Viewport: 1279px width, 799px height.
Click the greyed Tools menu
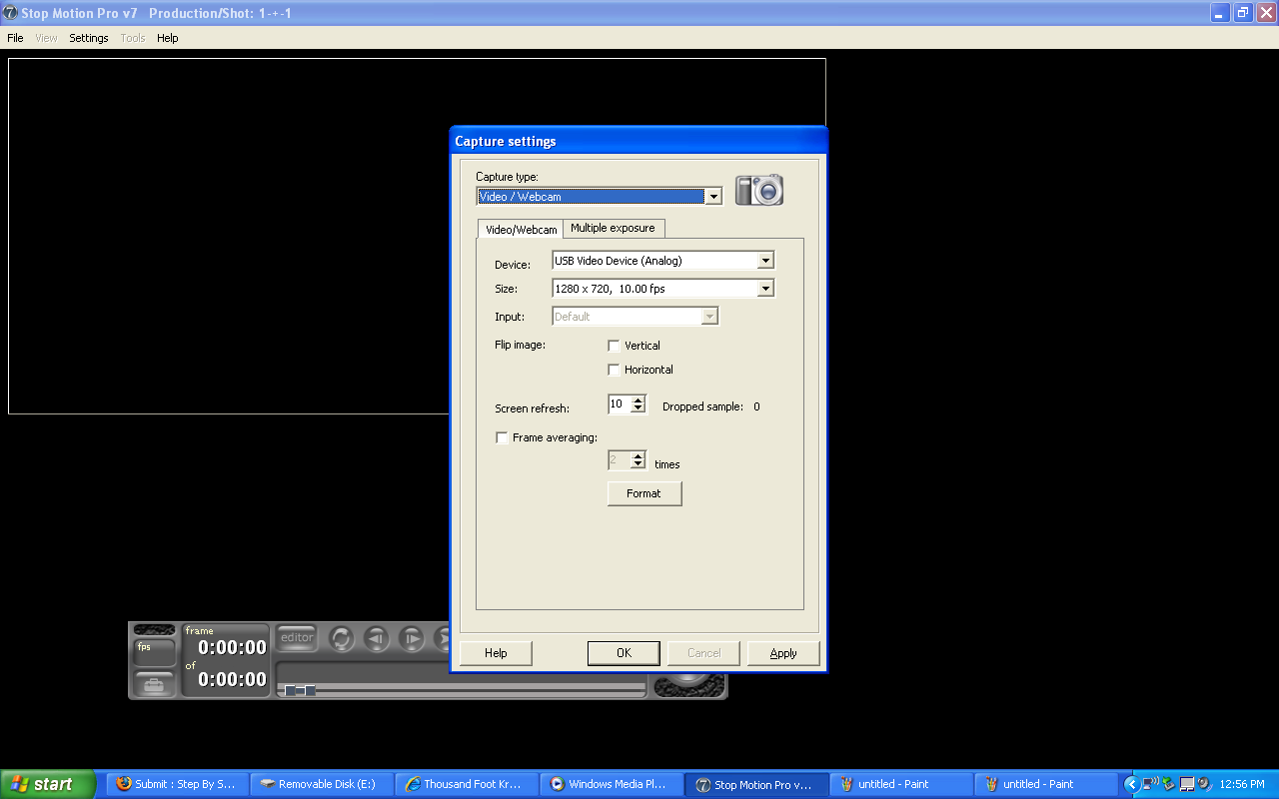pyautogui.click(x=133, y=38)
